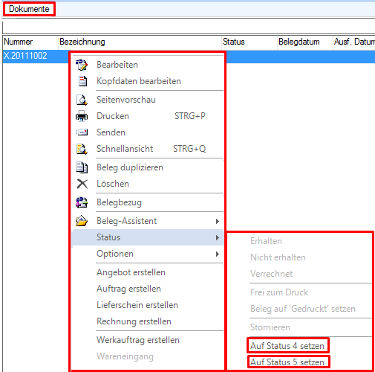Open the Status submenu arrow
Image resolution: width=375 pixels, height=372 pixels.
coord(218,237)
